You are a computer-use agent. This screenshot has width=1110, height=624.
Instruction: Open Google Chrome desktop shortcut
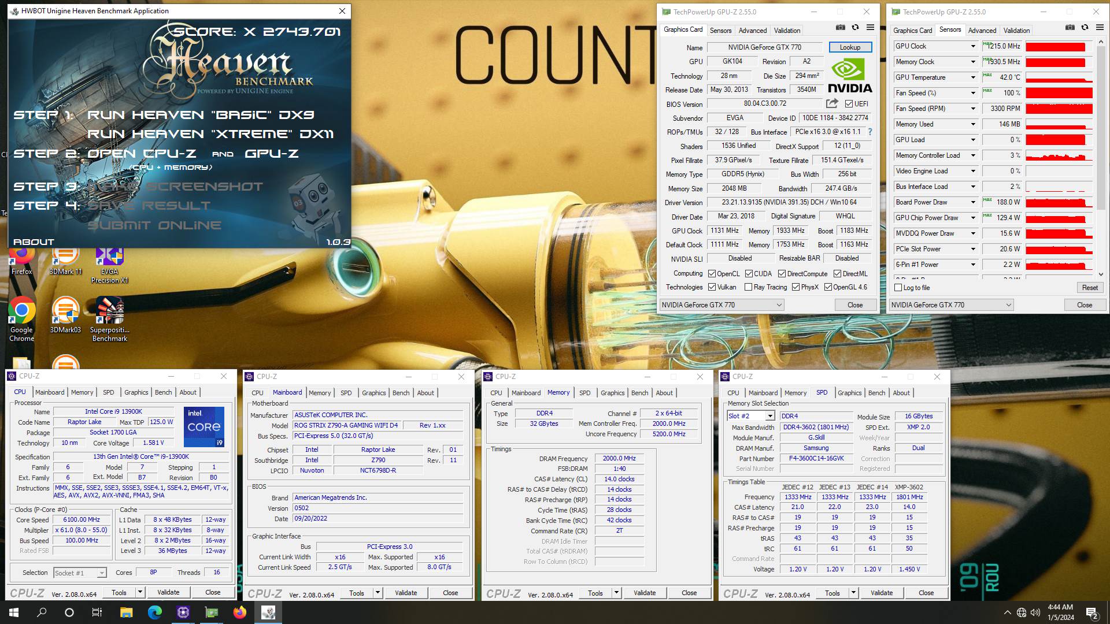tap(21, 319)
